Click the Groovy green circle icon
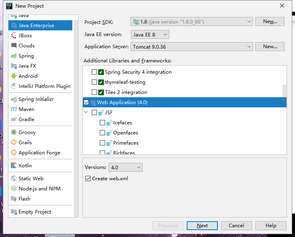Screen dimensions: 295x237 point(14,132)
